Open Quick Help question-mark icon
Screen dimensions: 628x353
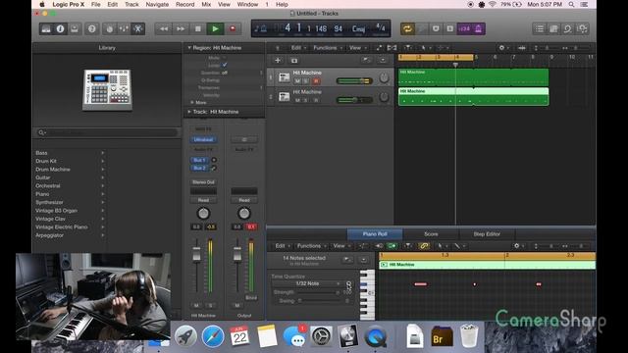(x=91, y=28)
